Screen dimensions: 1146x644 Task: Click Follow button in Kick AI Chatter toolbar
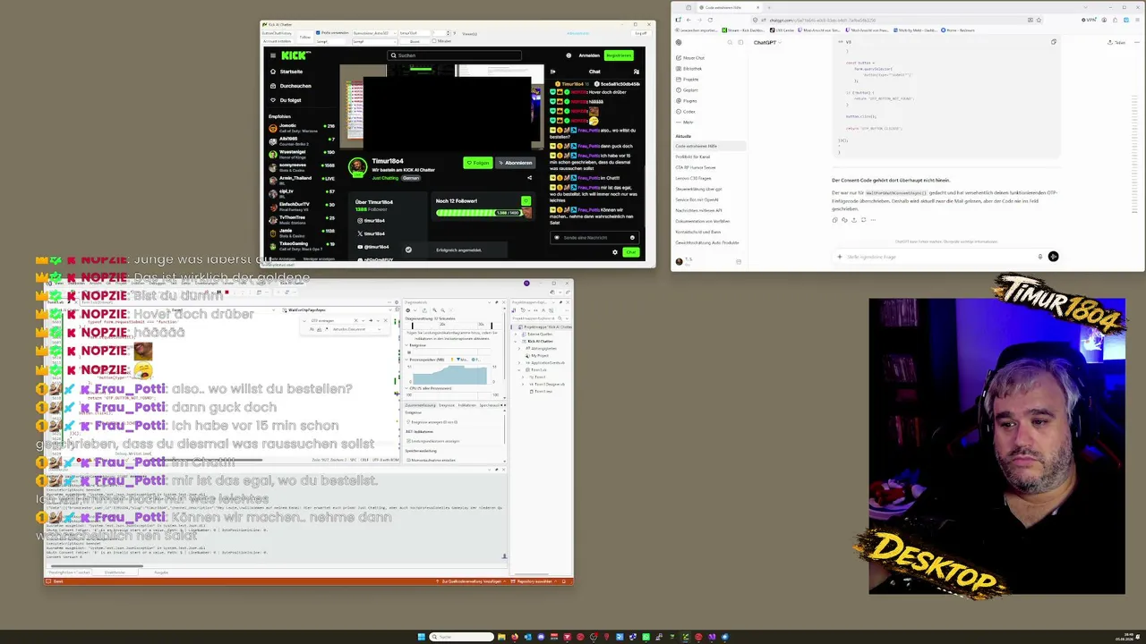point(304,38)
